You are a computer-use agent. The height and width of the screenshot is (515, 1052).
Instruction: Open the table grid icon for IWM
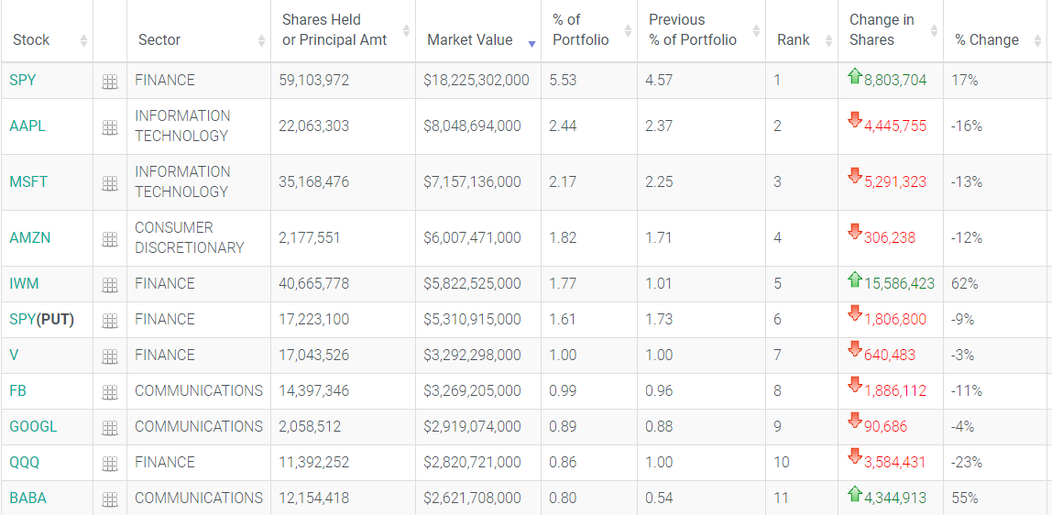click(x=109, y=285)
